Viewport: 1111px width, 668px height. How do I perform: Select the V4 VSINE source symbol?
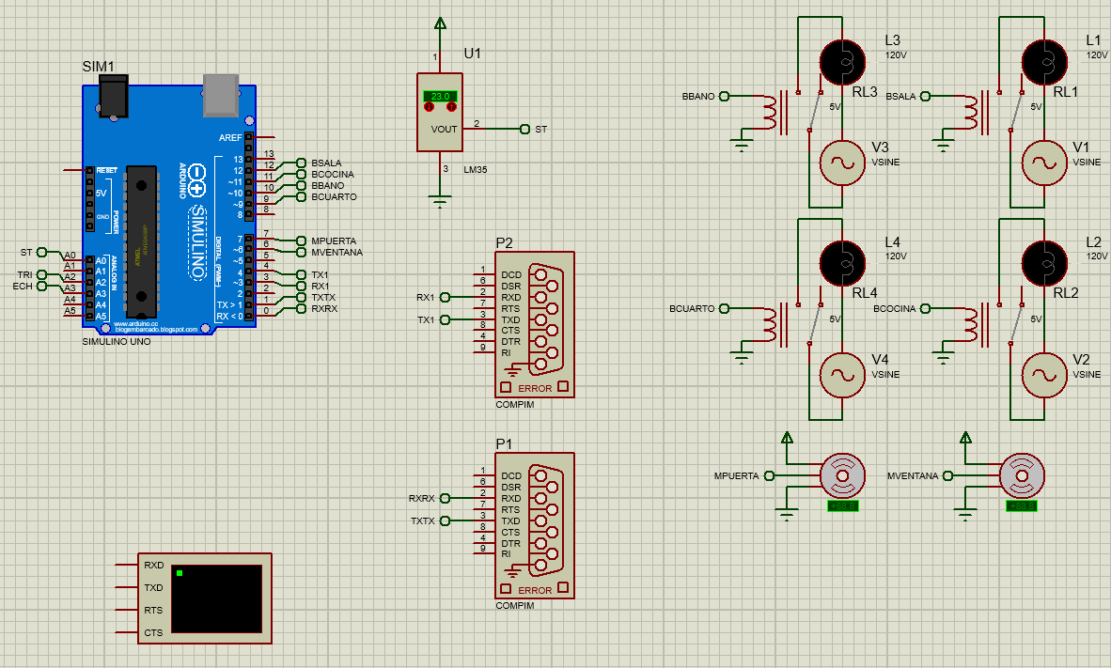(x=842, y=376)
